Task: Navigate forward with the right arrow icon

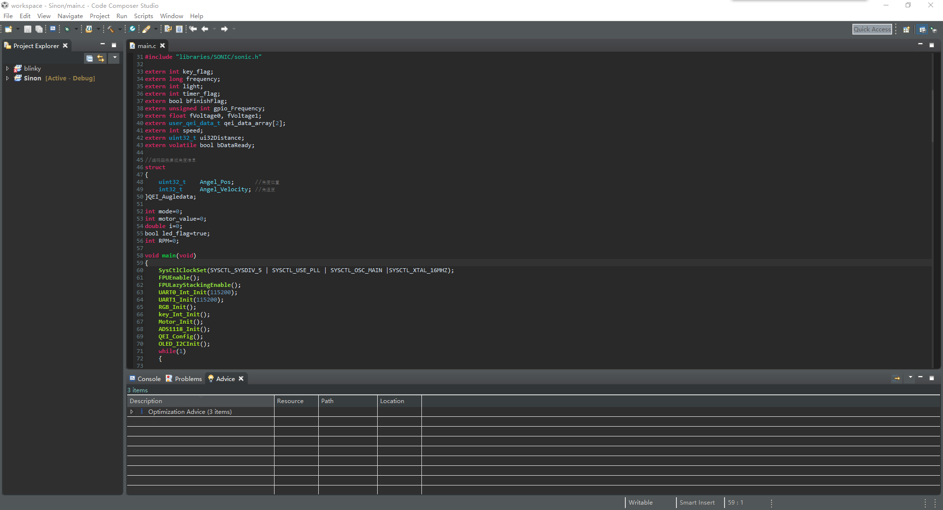Action: pos(224,29)
